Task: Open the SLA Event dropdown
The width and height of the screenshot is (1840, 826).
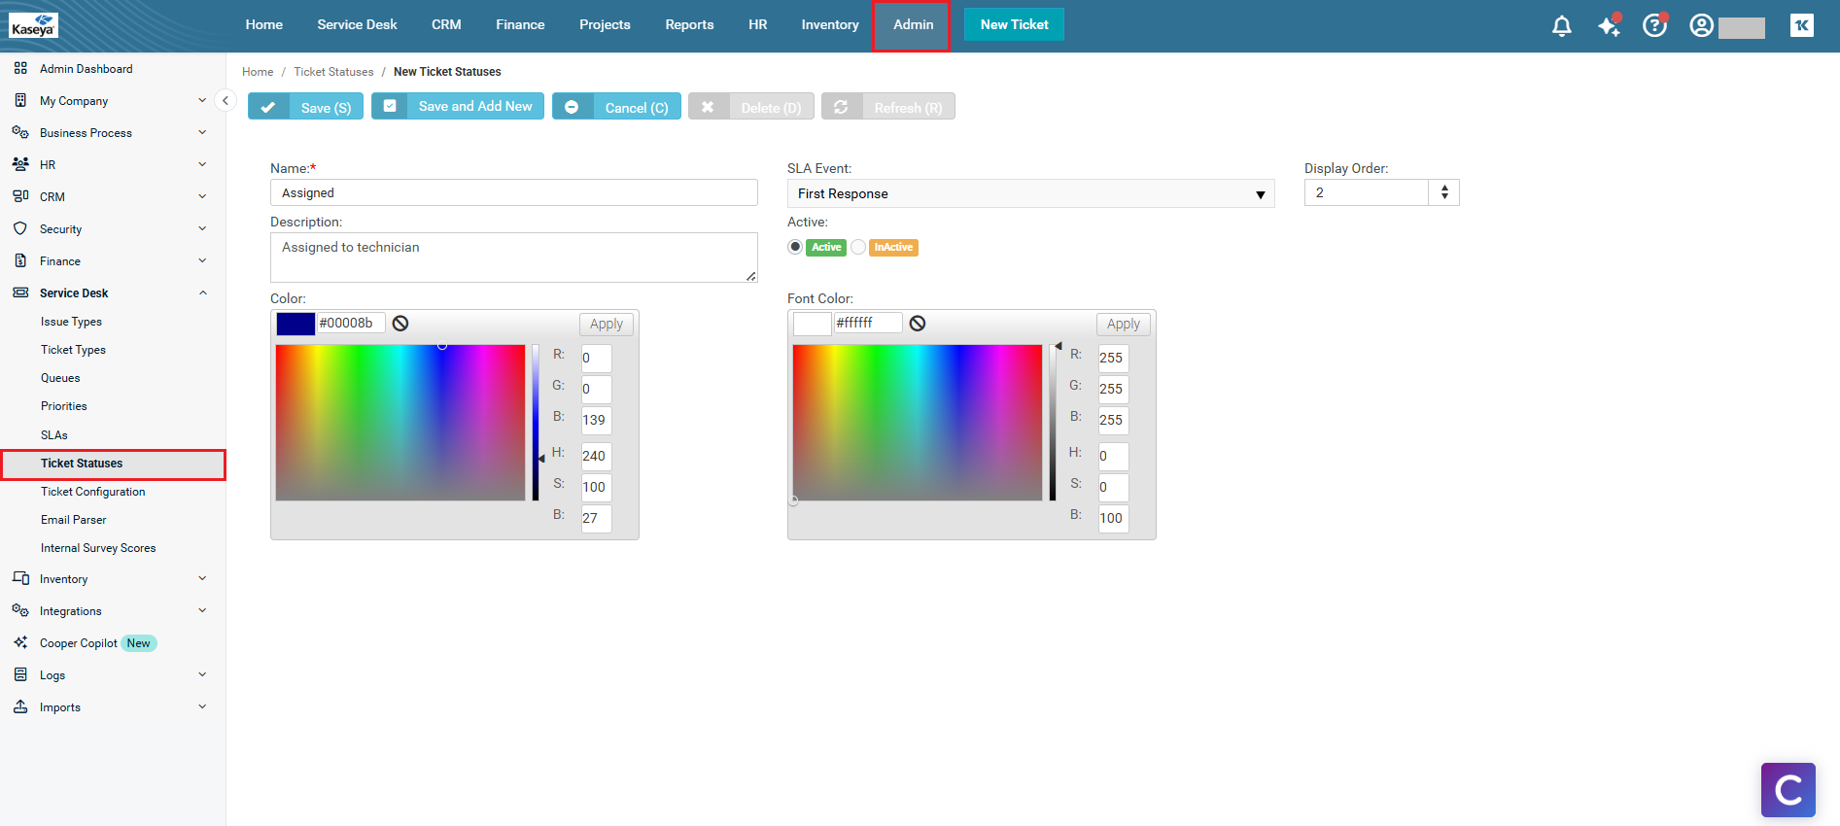Action: point(1030,193)
